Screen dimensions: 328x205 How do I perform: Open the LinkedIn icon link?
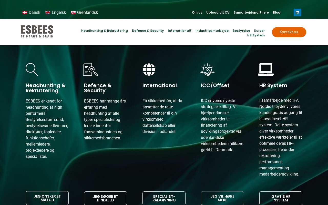pyautogui.click(x=298, y=13)
